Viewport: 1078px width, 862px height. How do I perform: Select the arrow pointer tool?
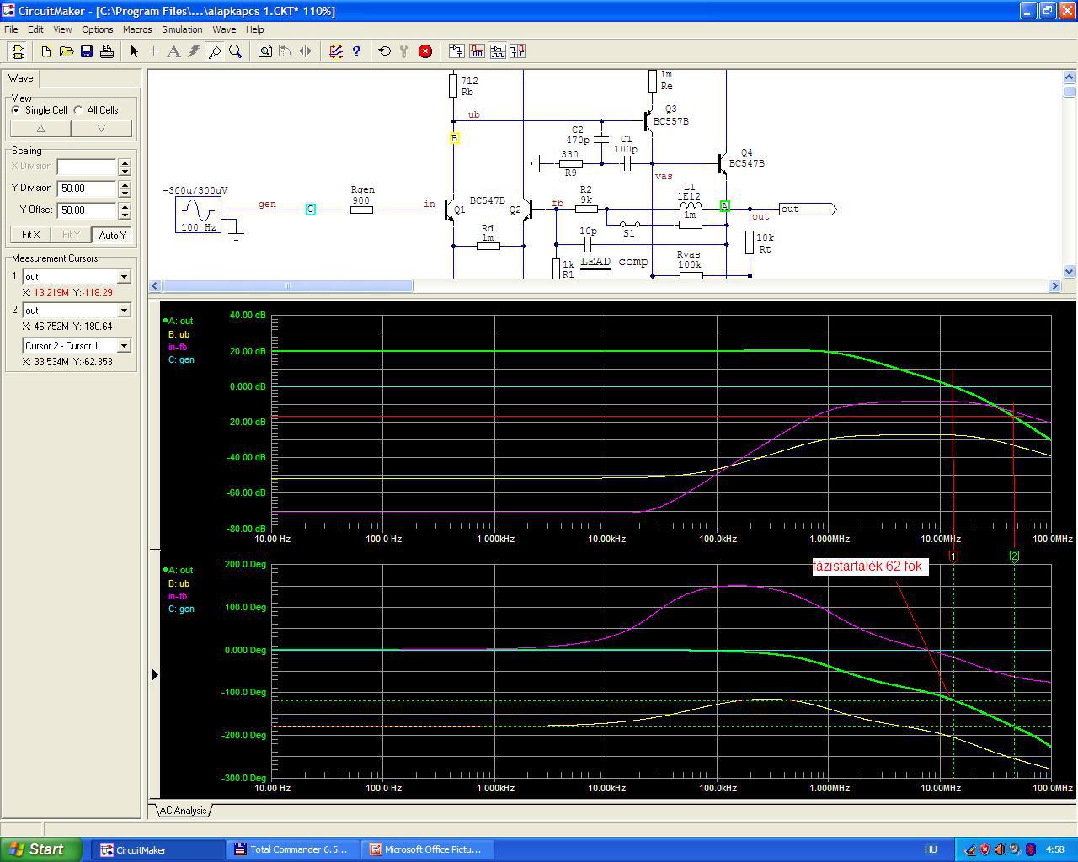(134, 51)
